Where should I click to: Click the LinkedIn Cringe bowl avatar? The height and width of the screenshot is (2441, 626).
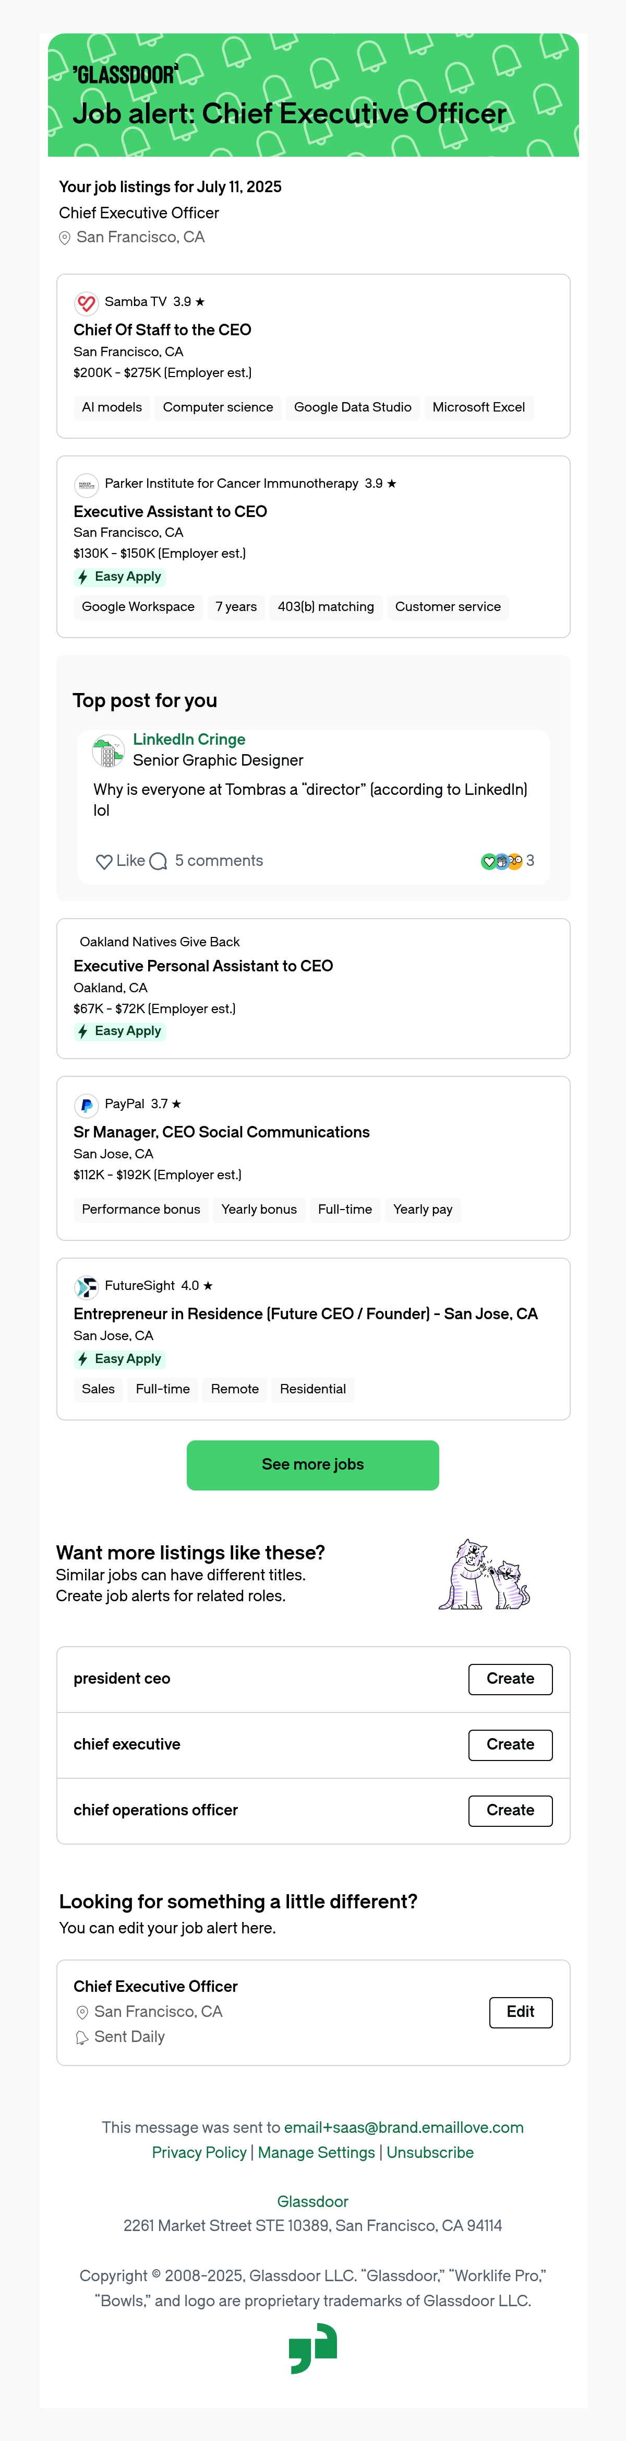[x=109, y=750]
